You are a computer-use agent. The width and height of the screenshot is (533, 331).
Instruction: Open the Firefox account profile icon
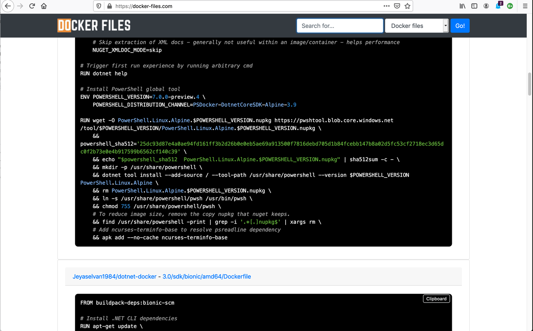pos(486,6)
